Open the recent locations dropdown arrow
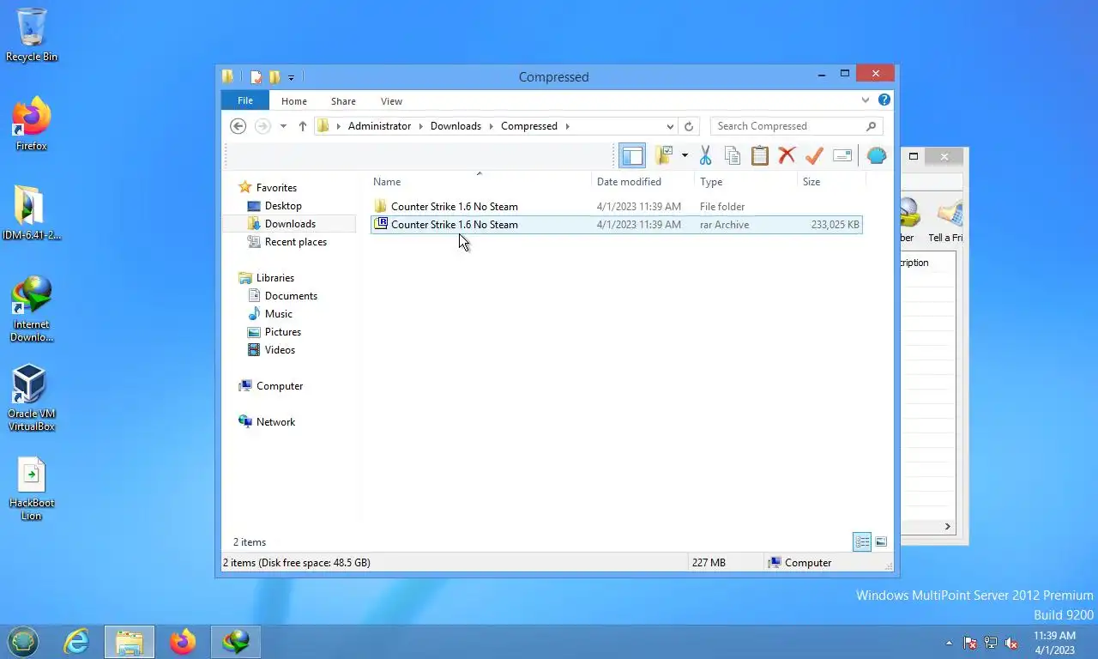Viewport: 1098px width, 659px height. [x=283, y=126]
